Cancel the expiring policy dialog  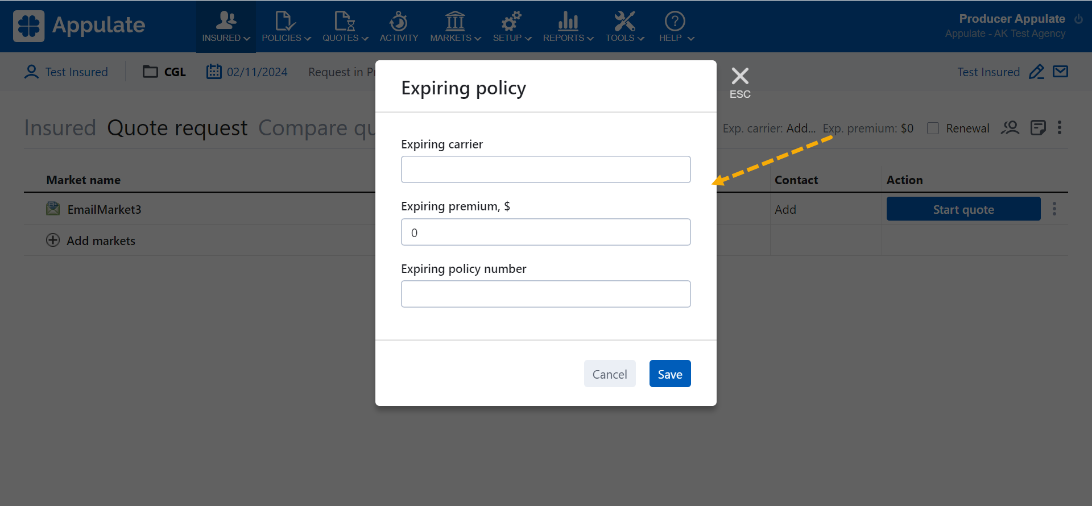[610, 374]
